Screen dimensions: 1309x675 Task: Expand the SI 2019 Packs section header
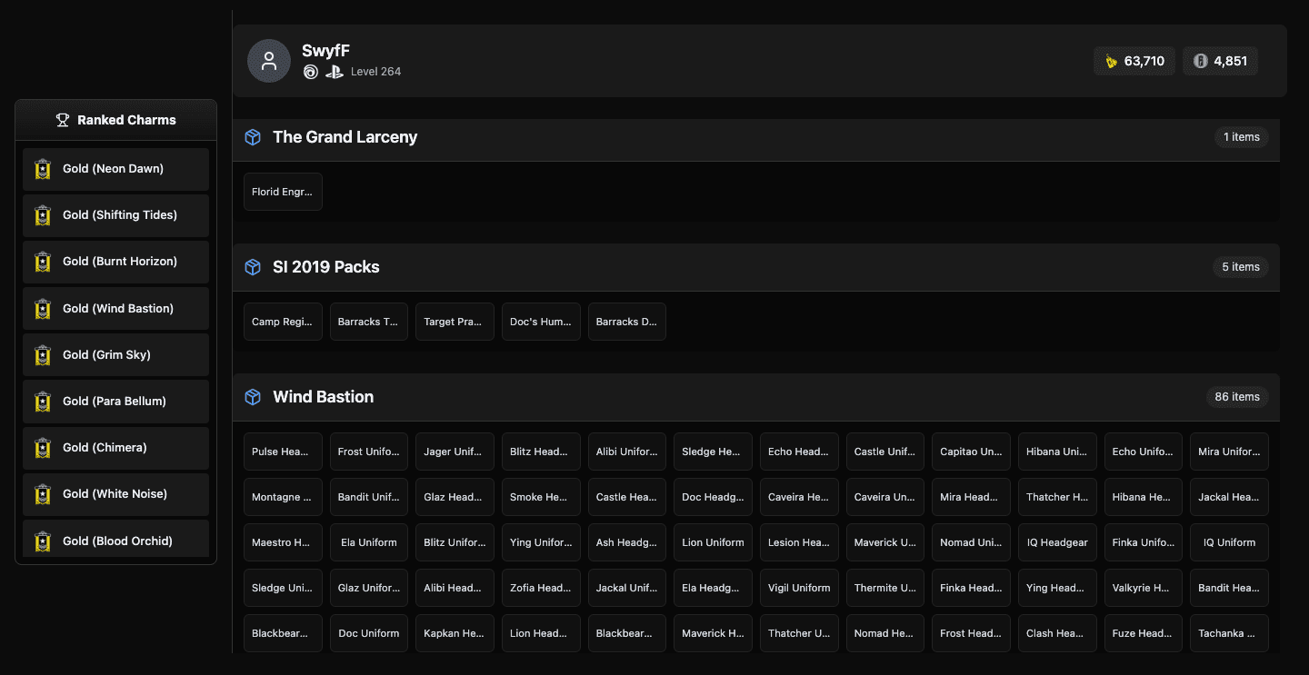point(727,267)
